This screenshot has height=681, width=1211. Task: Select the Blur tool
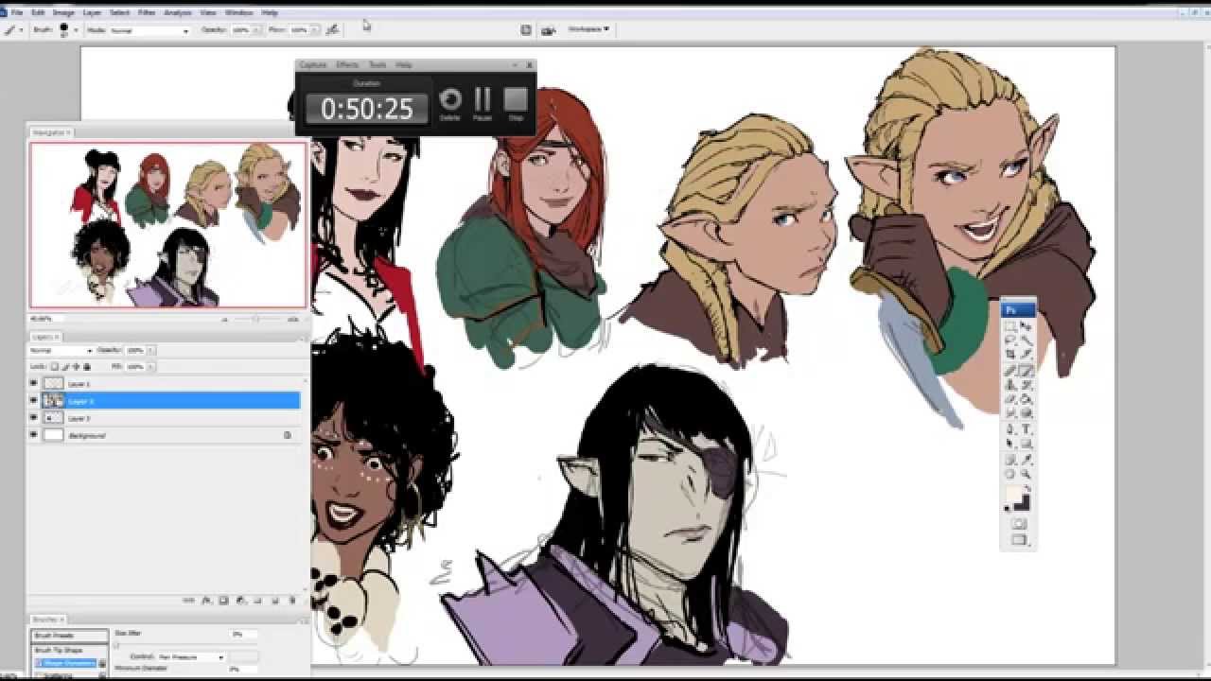click(x=1010, y=413)
